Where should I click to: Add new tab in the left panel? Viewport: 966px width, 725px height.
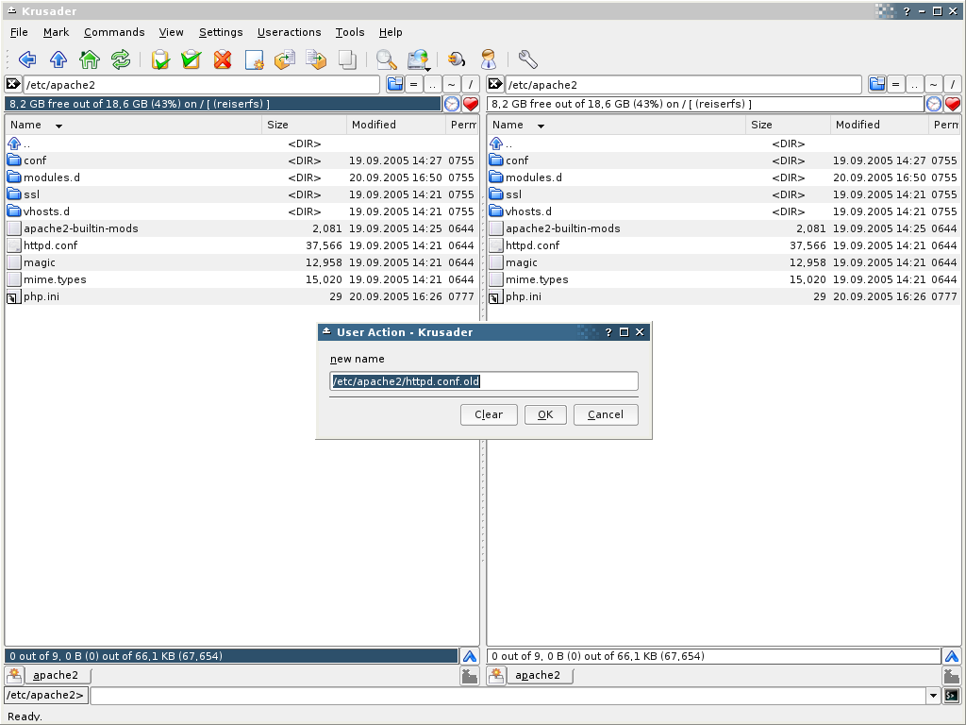14,676
